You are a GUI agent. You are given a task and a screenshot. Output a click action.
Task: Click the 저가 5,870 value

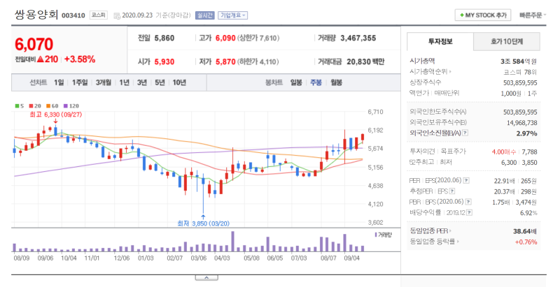coord(225,62)
